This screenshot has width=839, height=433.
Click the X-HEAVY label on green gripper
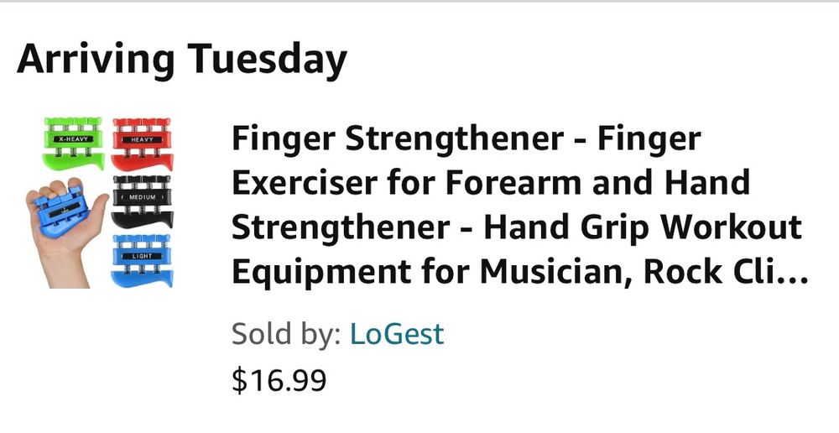pyautogui.click(x=70, y=137)
